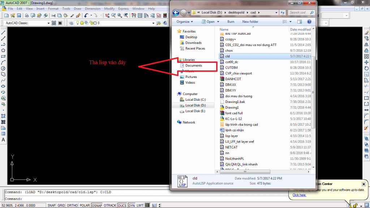Sort files by Name column header

click(x=224, y=30)
